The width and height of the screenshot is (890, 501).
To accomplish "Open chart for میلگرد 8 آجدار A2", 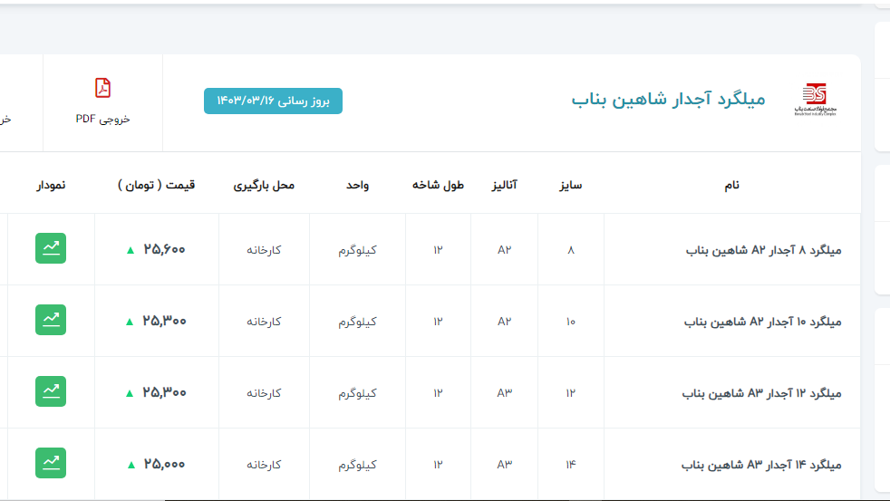I will coord(51,249).
